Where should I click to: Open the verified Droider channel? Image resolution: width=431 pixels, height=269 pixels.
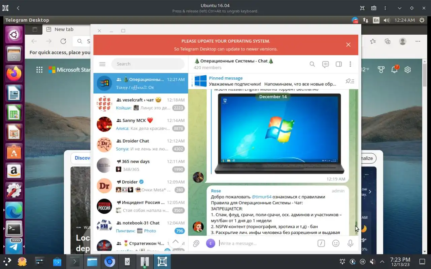[141, 186]
